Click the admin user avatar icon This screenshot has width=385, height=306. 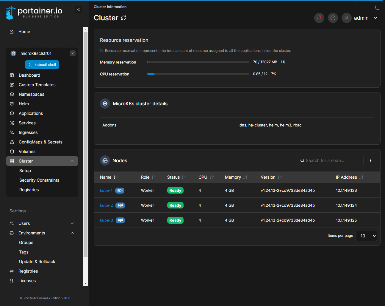[x=346, y=18]
